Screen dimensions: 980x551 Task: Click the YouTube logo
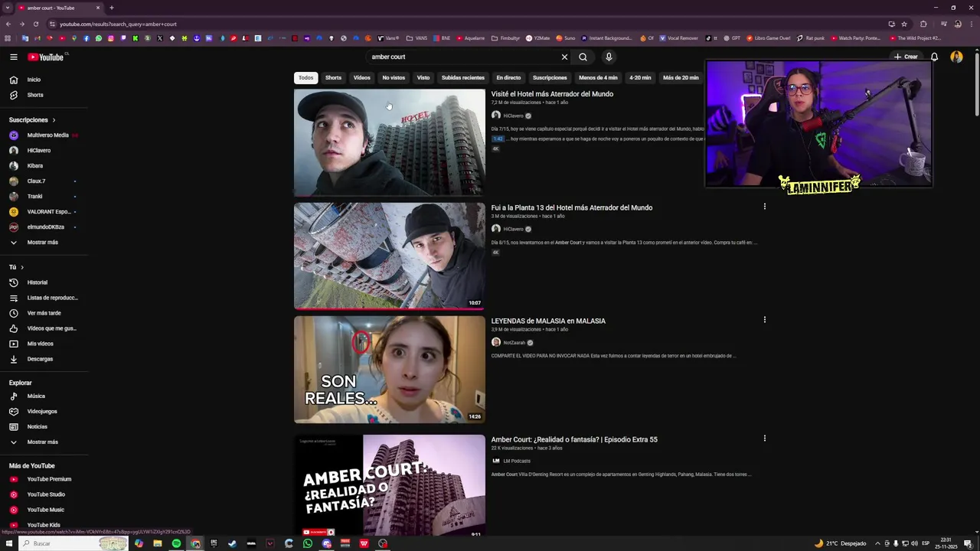click(x=47, y=57)
